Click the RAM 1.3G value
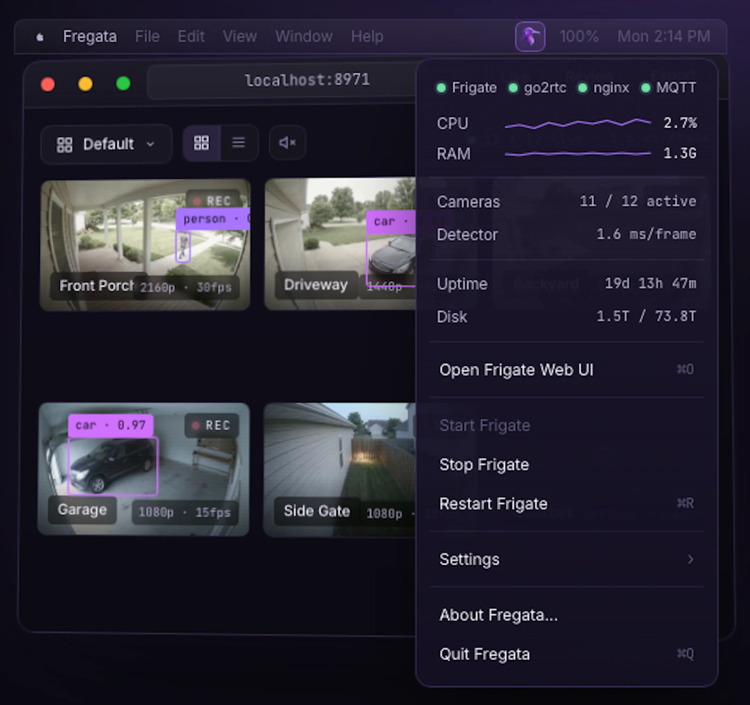 680,153
